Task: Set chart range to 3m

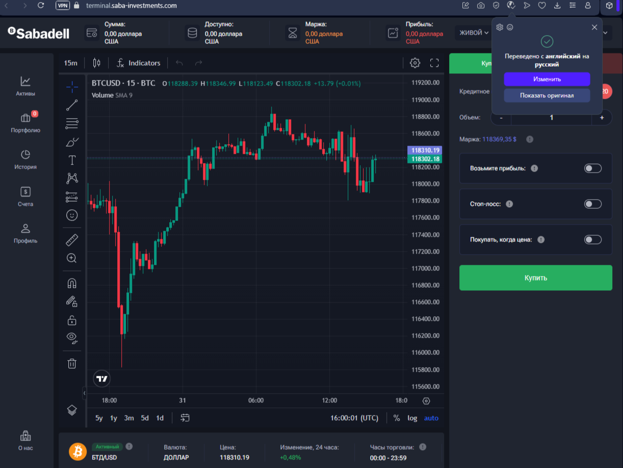Action: (129, 418)
